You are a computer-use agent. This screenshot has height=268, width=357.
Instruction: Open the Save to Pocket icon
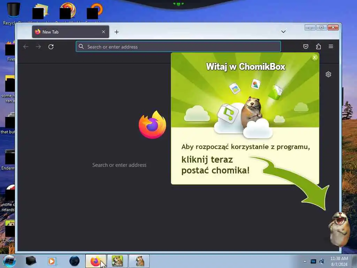[x=306, y=46]
